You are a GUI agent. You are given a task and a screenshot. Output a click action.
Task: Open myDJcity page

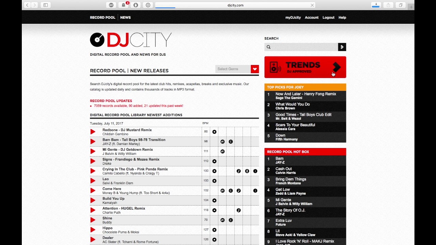(x=293, y=17)
